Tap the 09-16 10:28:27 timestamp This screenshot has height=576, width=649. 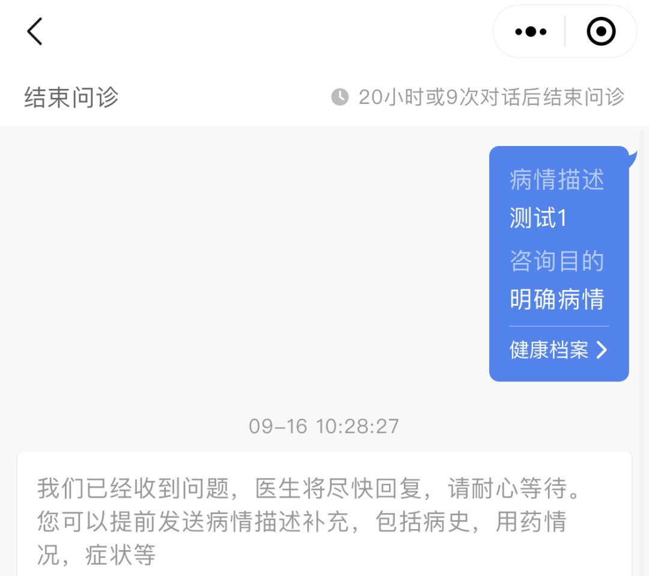pos(324,426)
